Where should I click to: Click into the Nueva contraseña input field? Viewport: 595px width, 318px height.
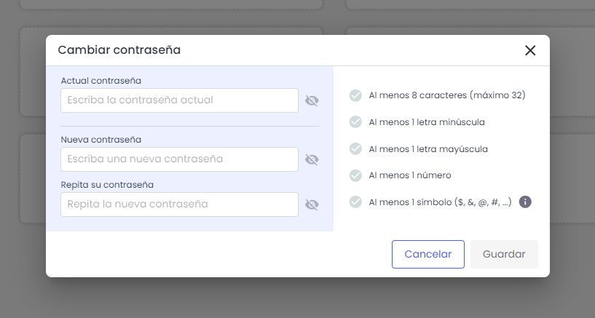[179, 159]
